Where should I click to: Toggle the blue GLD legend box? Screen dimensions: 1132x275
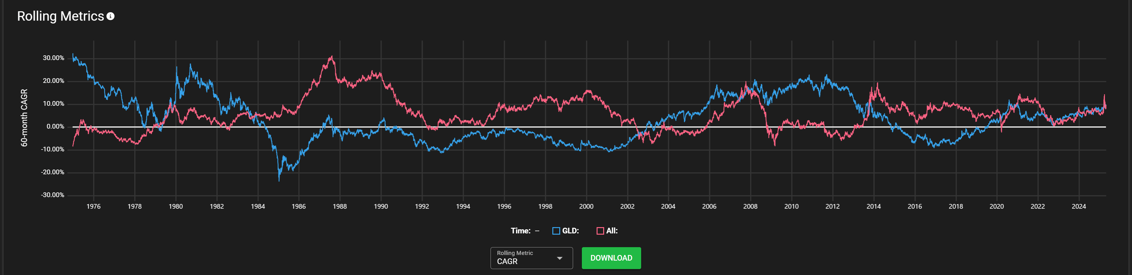(556, 231)
